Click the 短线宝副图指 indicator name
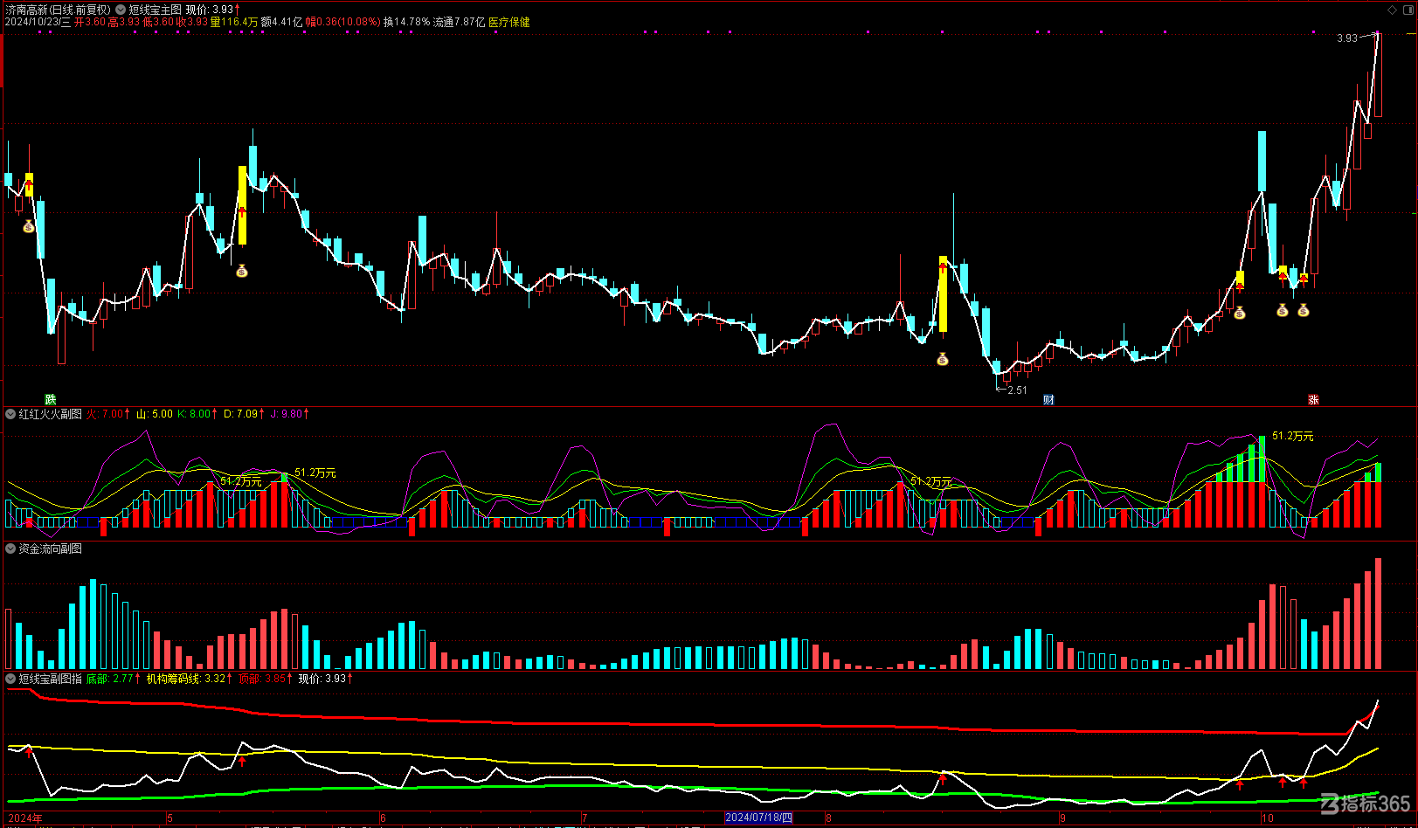 coord(51,679)
